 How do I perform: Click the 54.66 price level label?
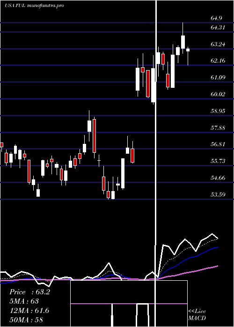(x=218, y=178)
